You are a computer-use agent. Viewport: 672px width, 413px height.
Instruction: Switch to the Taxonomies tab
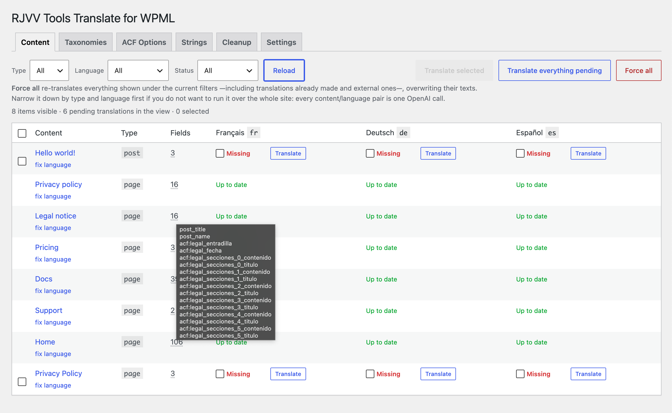pos(86,42)
